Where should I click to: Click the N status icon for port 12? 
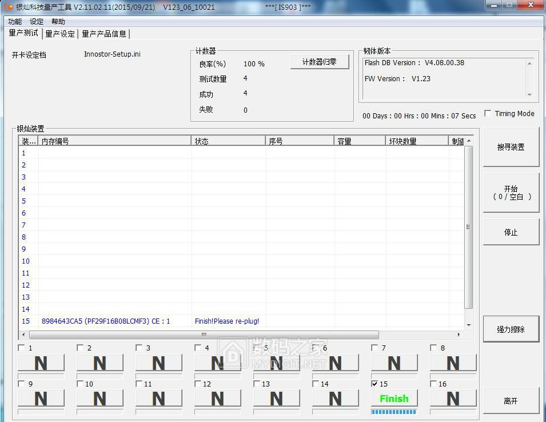click(x=217, y=399)
